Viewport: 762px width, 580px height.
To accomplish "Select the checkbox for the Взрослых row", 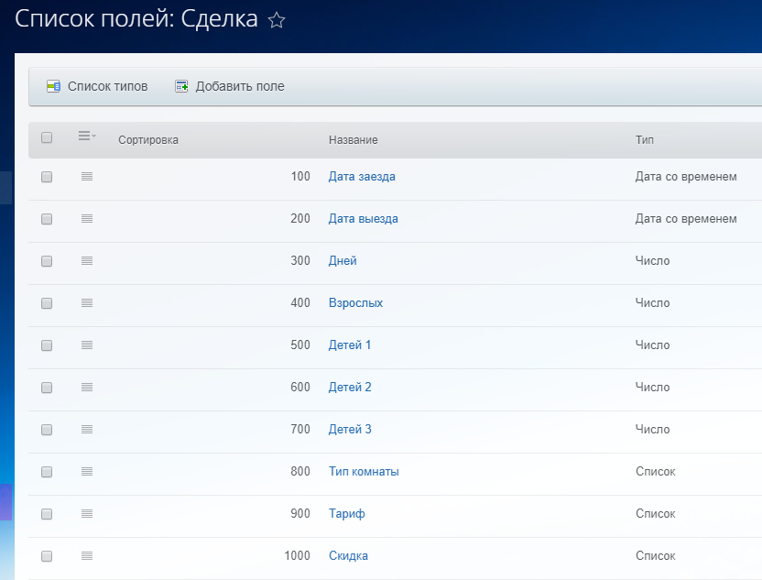I will coord(47,303).
